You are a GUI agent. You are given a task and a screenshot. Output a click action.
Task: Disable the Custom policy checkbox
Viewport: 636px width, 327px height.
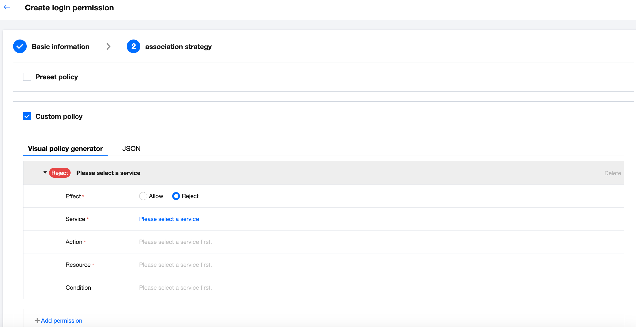(x=27, y=116)
